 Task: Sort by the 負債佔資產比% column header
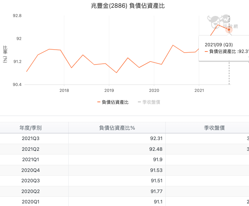point(117,128)
